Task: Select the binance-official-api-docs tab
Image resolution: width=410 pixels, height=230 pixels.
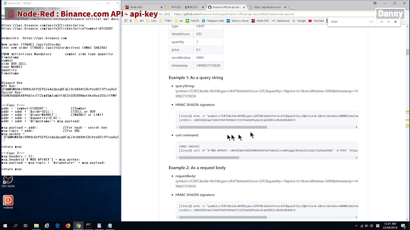Action: (226, 7)
